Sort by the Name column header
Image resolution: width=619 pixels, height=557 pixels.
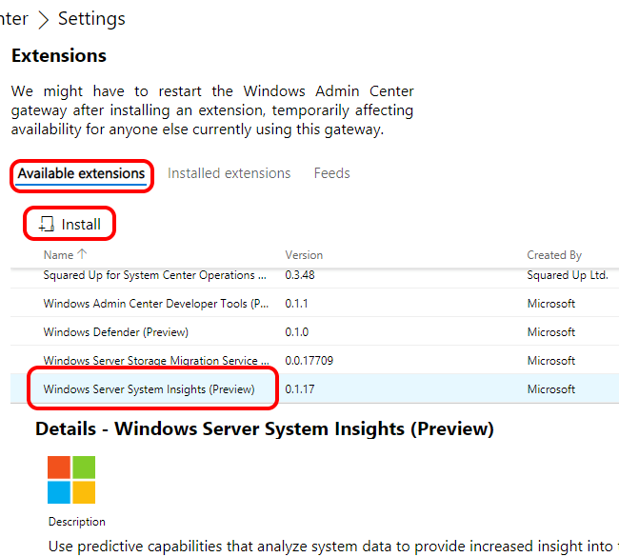tap(58, 255)
